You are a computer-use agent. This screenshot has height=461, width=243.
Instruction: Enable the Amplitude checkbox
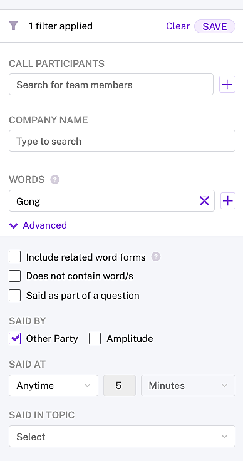(95, 338)
